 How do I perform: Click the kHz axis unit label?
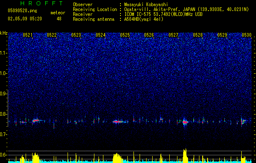(x=4, y=33)
